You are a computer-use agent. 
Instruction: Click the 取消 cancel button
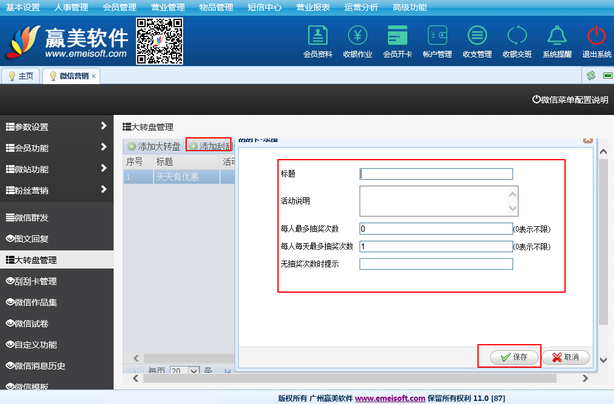tap(566, 357)
